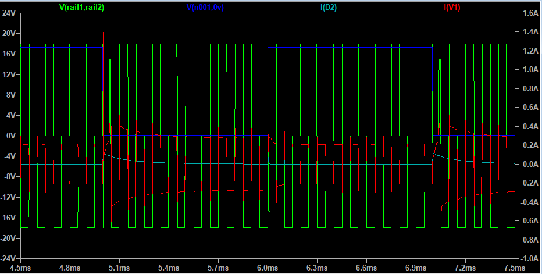Click the 0.4A right axis label
The width and height of the screenshot is (542, 274).
[x=530, y=126]
